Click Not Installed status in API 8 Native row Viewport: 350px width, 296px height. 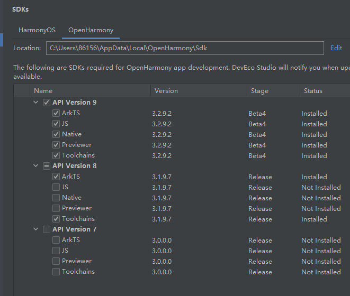coord(321,198)
